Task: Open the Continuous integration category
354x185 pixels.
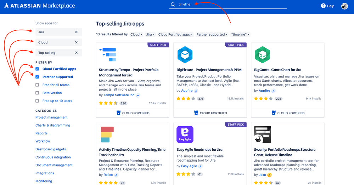Action: [53, 157]
